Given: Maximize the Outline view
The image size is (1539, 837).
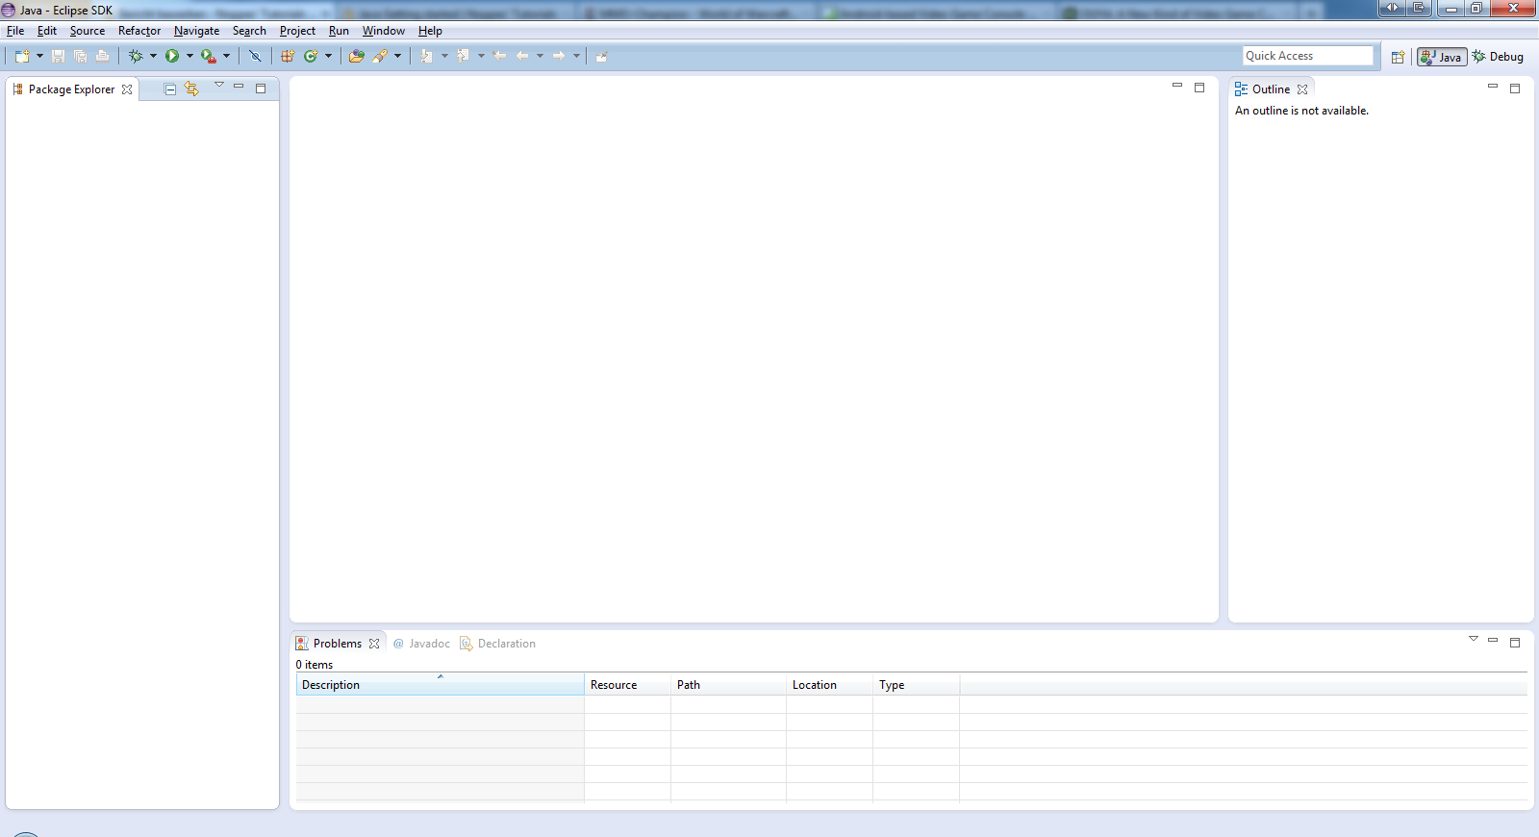Looking at the screenshot, I should [1515, 88].
